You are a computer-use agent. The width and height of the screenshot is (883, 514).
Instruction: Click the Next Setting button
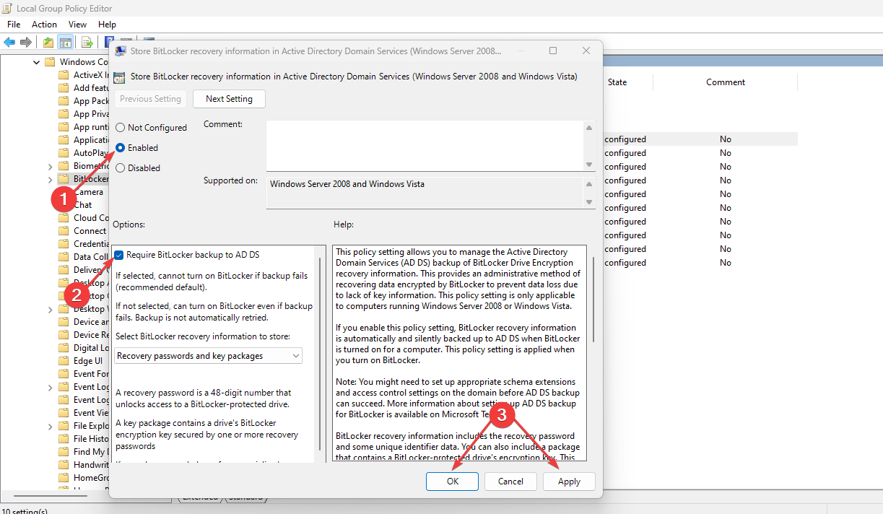tap(229, 99)
